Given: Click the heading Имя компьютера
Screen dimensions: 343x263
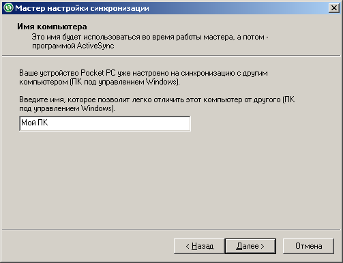Looking at the screenshot, I should pyautogui.click(x=52, y=27).
